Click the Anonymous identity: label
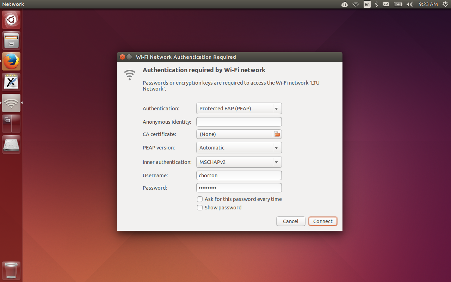The image size is (451, 282). (x=167, y=122)
